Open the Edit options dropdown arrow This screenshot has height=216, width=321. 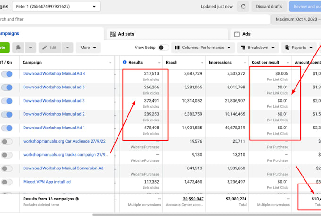point(67,48)
